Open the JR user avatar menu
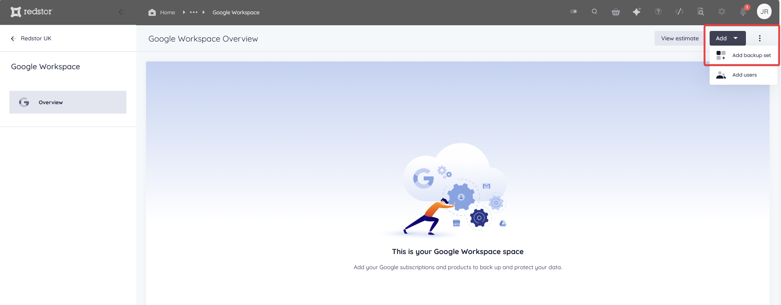 point(764,11)
